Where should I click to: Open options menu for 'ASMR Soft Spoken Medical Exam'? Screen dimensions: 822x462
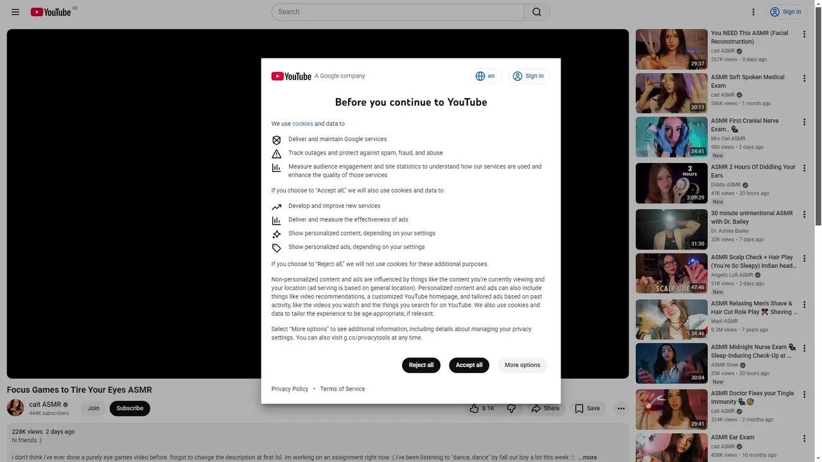(804, 78)
